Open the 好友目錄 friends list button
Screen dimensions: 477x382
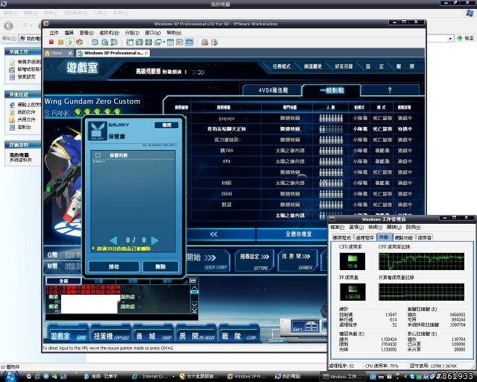[x=344, y=66]
